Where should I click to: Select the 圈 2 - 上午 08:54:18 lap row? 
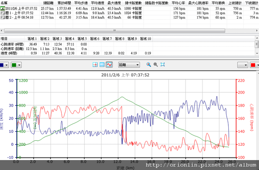[x=129, y=17]
